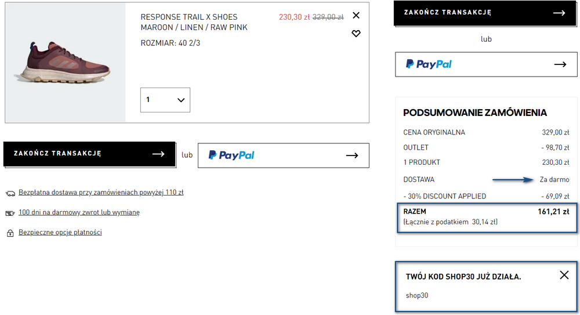The width and height of the screenshot is (580, 315).
Task: Pay with PayPal in the order sidebar
Action: 486,64
